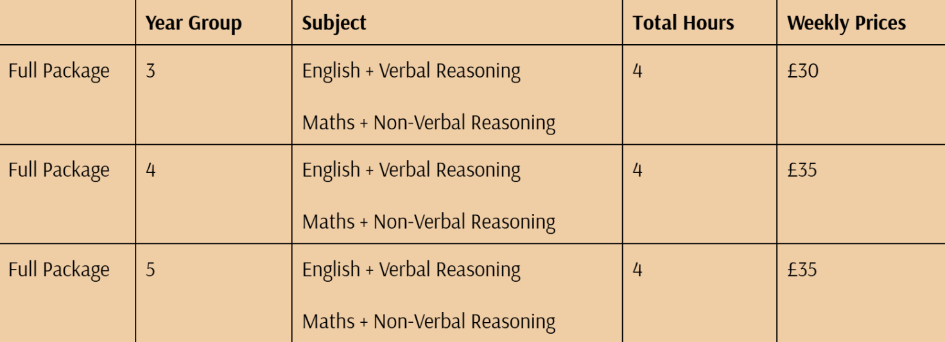Select the Full Package label for Year 5
The height and width of the screenshot is (342, 945).
point(59,270)
